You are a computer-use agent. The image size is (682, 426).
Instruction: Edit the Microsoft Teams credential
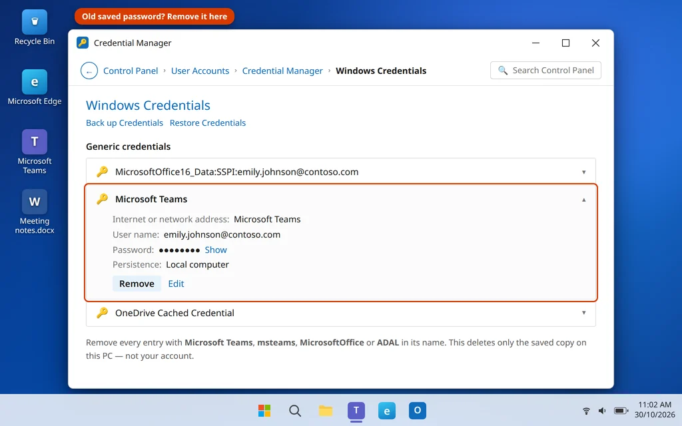[176, 284]
